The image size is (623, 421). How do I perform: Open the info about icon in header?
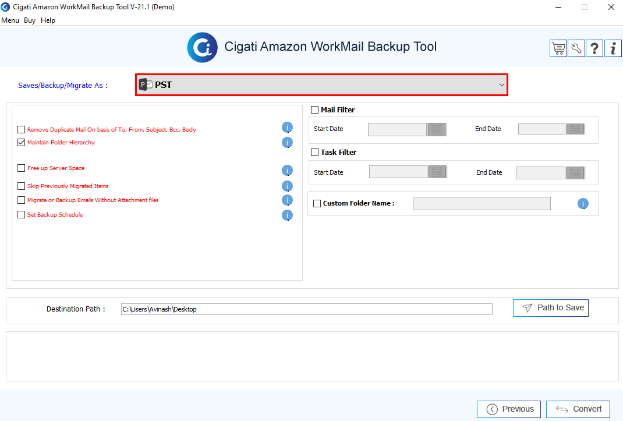(613, 48)
